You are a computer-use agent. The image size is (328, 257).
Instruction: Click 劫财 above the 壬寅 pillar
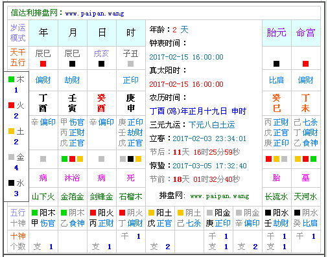click(72, 80)
